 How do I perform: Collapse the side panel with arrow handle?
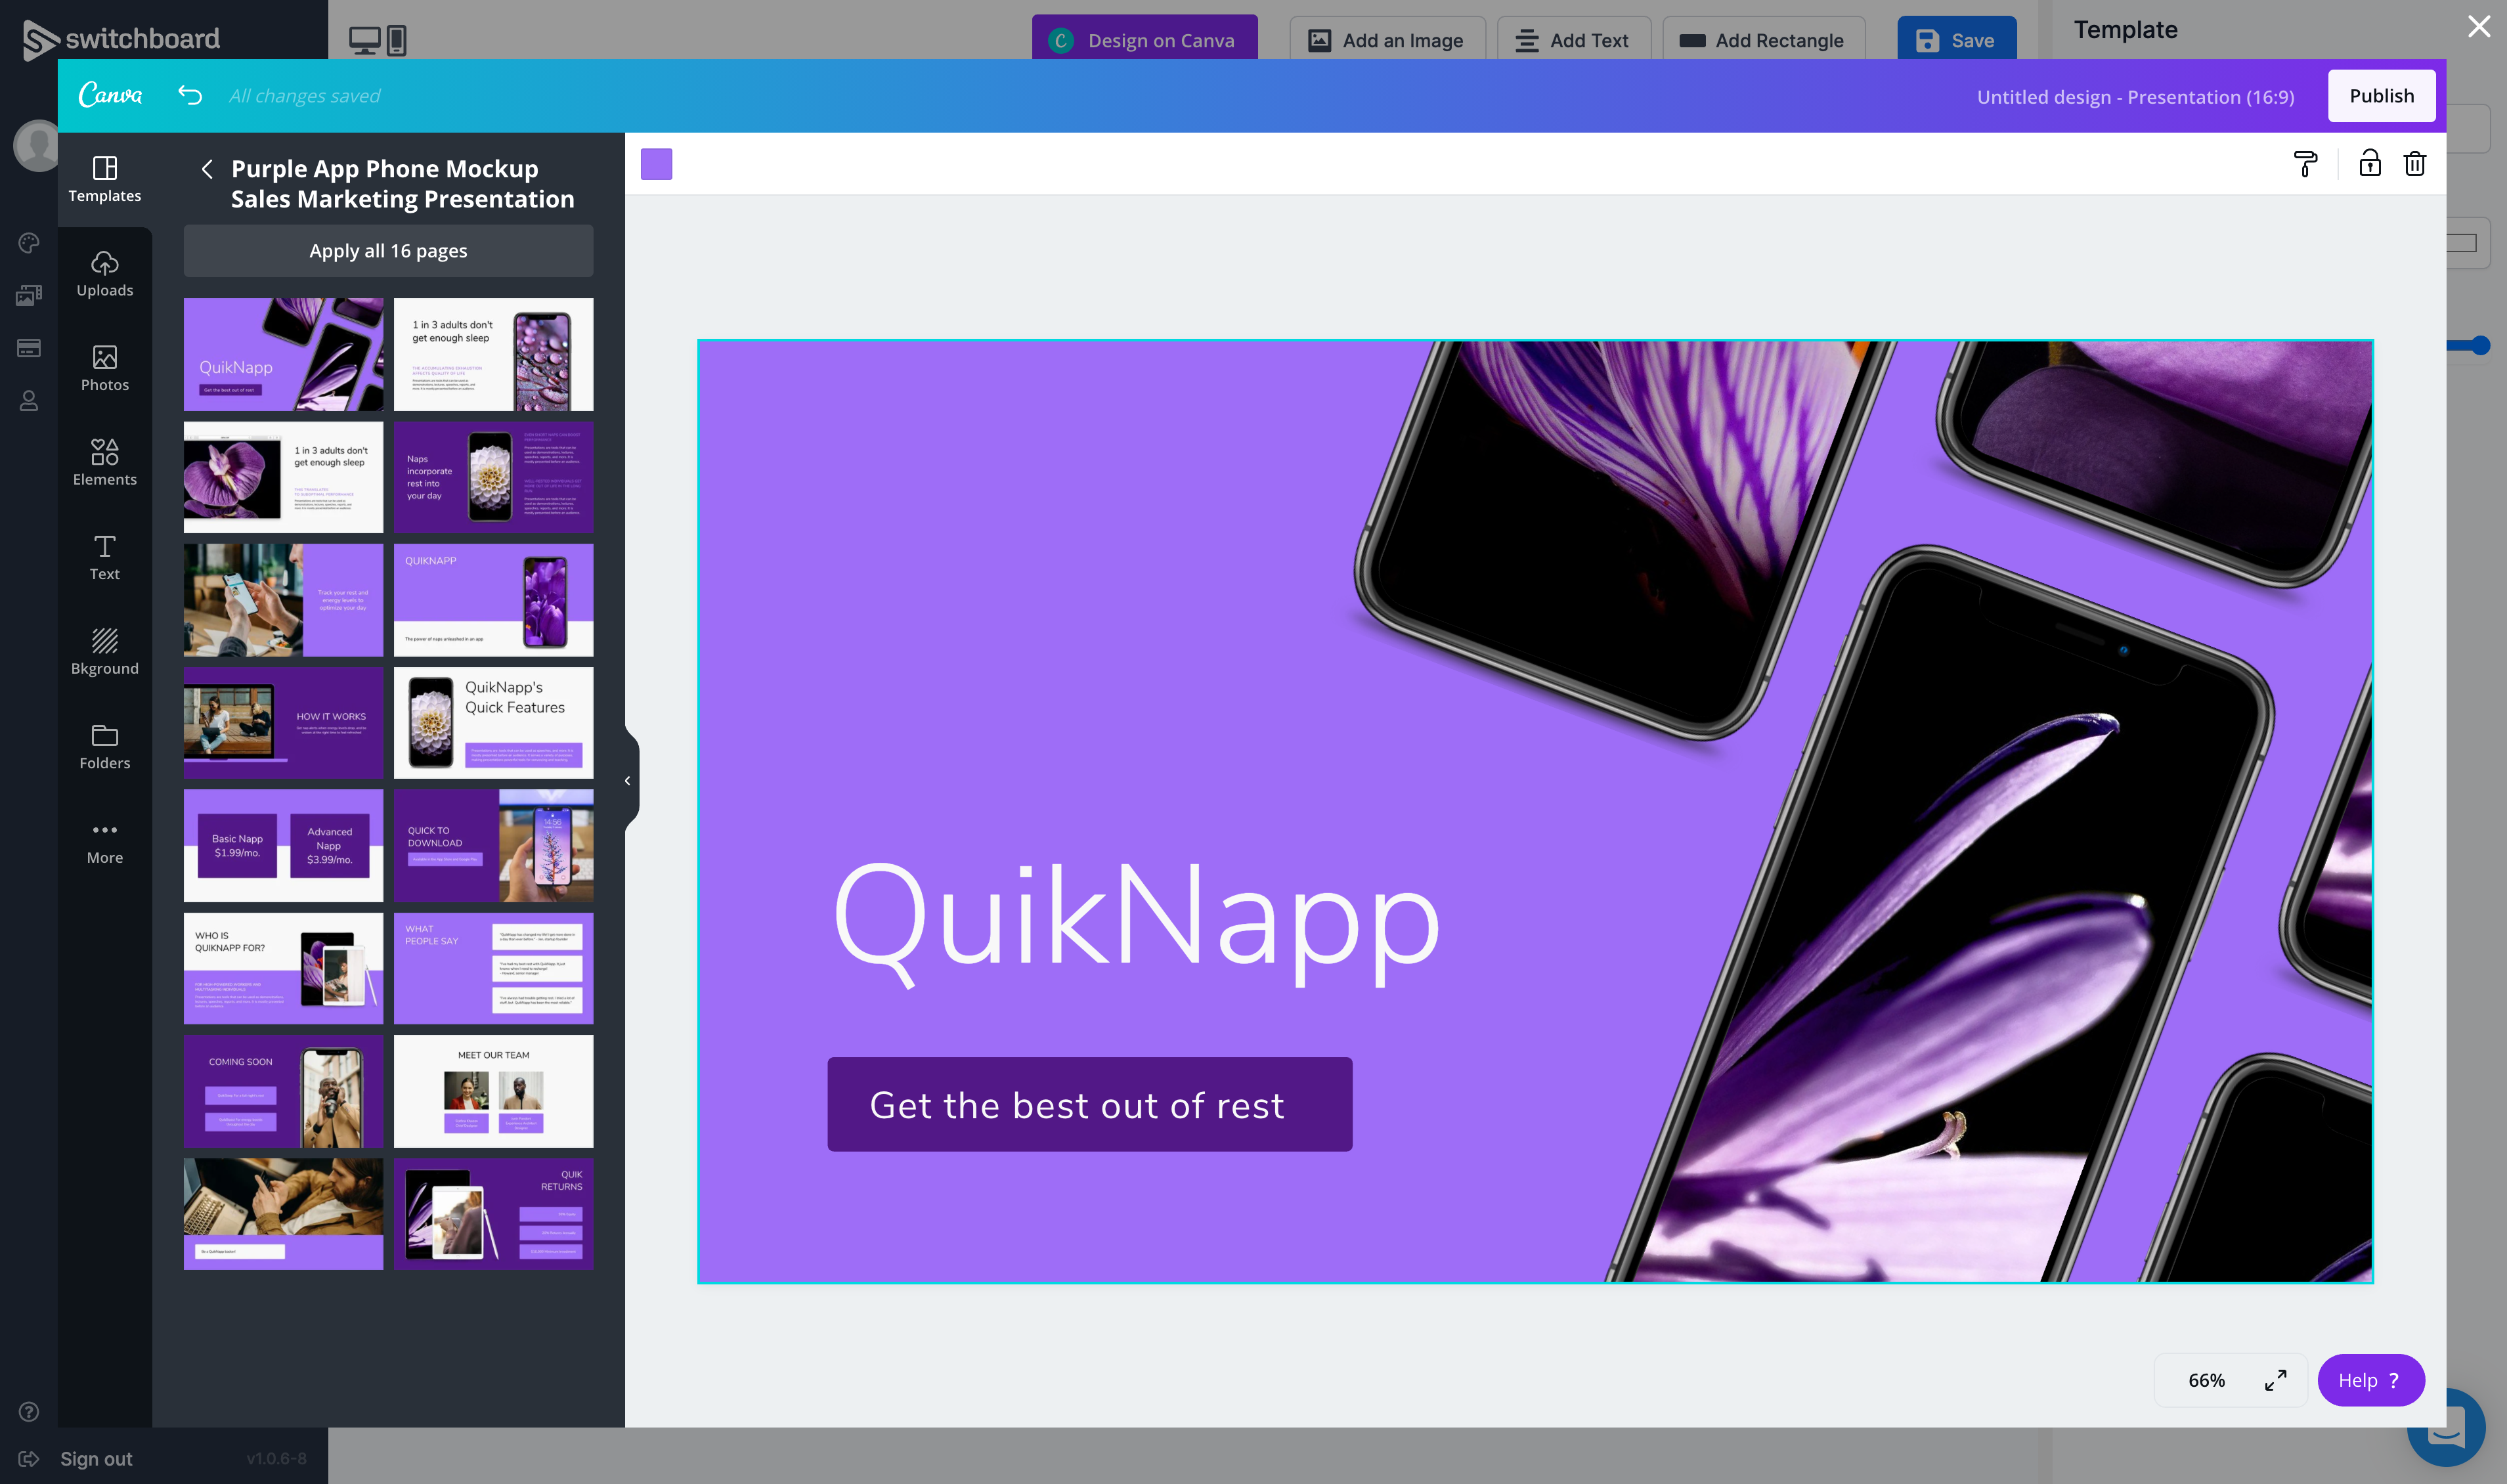click(x=628, y=780)
